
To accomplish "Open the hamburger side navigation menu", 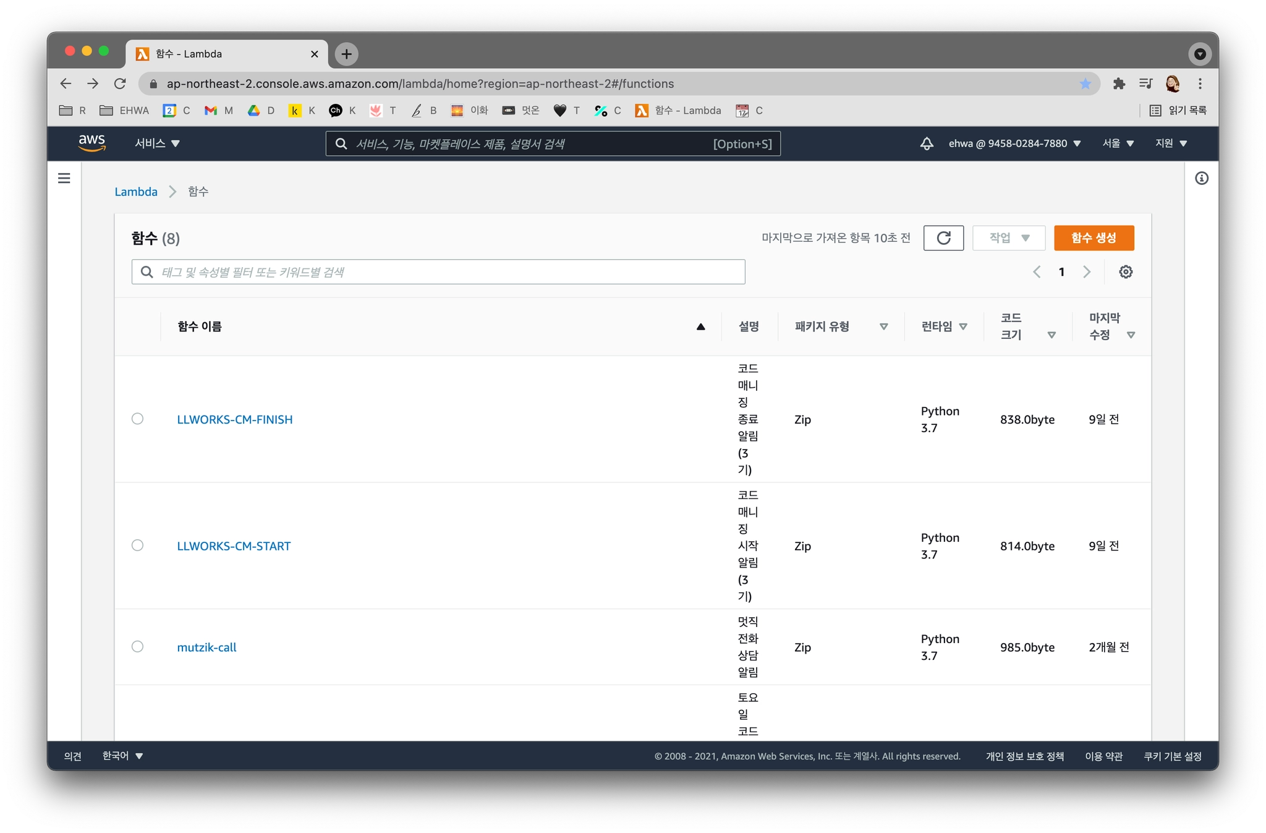I will coord(64,179).
